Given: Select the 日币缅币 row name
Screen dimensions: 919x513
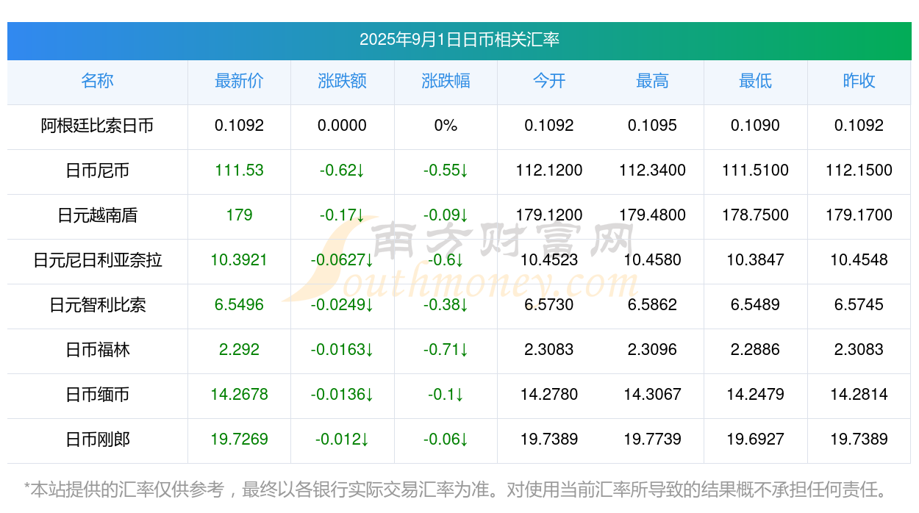Looking at the screenshot, I should [97, 395].
